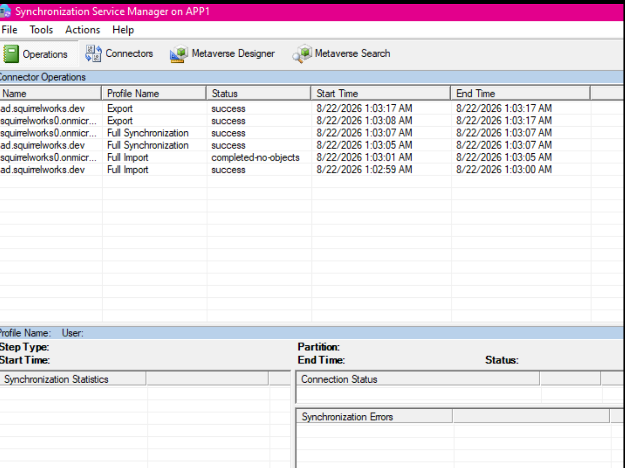
Task: Click the completed-no-objects status cell
Action: coord(255,157)
